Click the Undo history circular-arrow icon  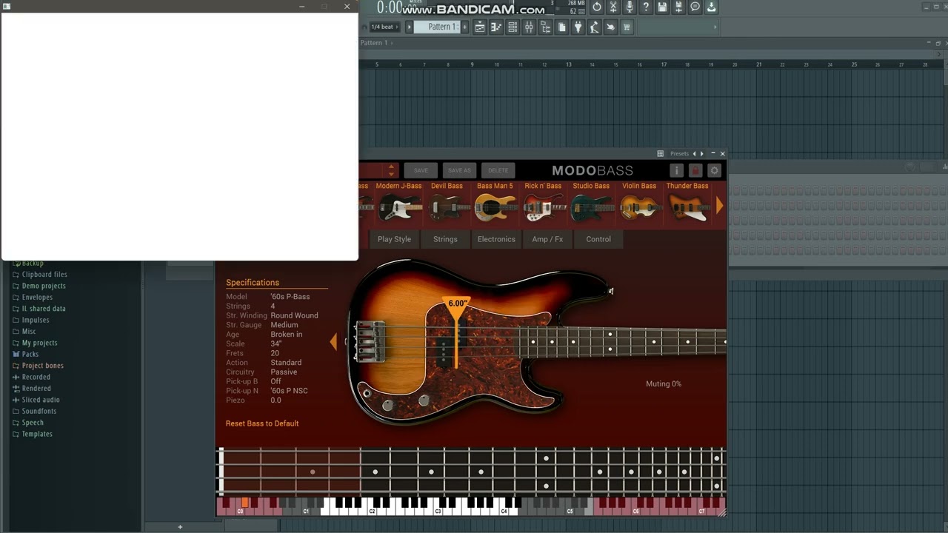tap(597, 7)
